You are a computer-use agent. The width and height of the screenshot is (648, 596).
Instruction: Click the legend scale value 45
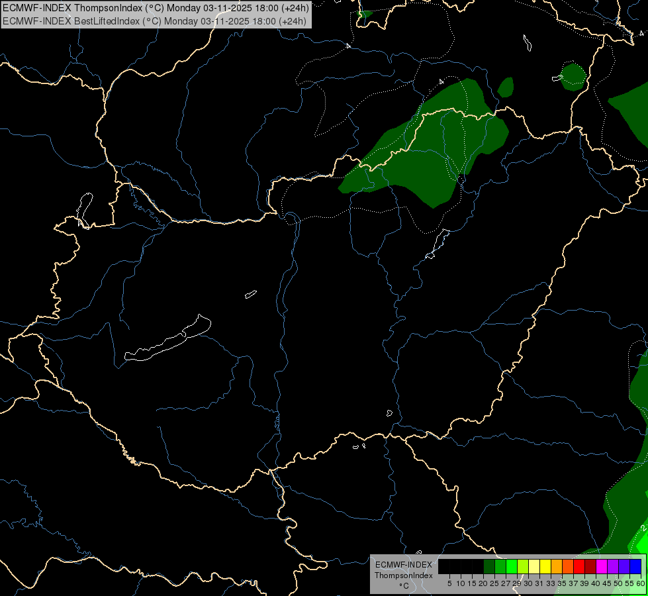(x=607, y=583)
